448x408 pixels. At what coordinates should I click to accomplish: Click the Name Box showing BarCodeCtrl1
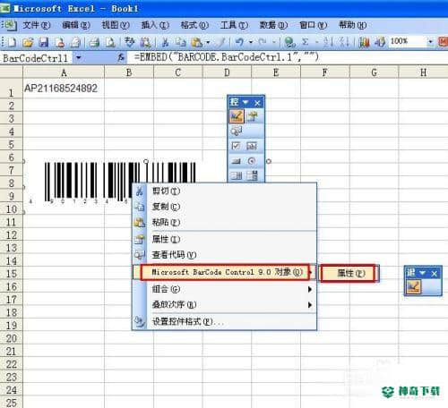click(x=35, y=58)
